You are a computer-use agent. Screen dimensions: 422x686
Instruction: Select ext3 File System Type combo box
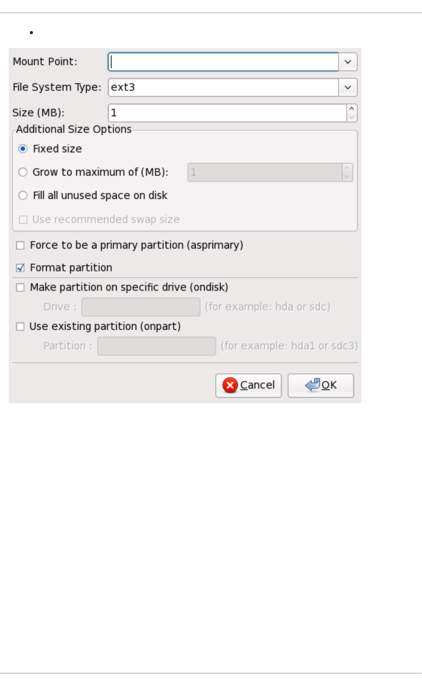[223, 87]
